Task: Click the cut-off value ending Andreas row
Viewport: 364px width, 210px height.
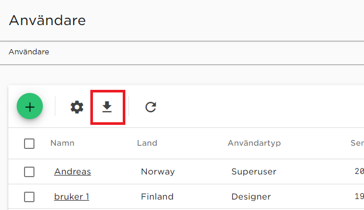Action: click(359, 171)
